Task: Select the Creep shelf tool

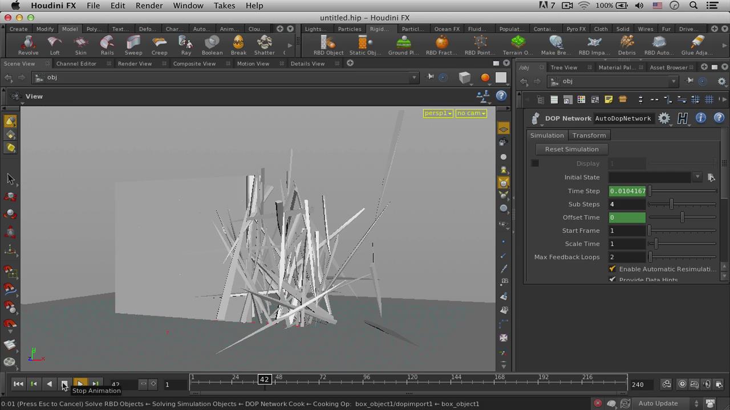Action: 160,45
